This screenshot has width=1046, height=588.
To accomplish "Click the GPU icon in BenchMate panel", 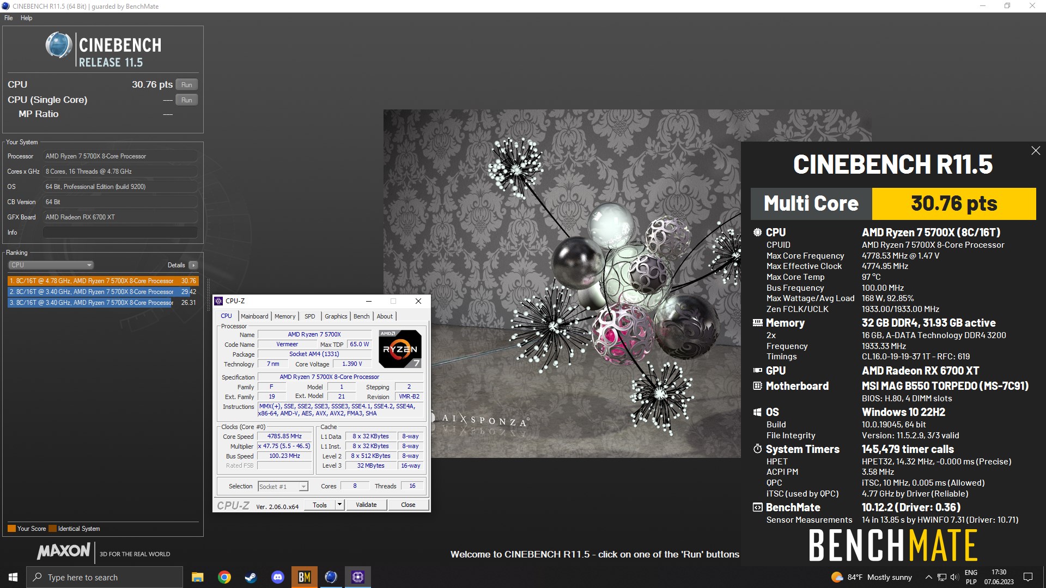I will pos(757,371).
